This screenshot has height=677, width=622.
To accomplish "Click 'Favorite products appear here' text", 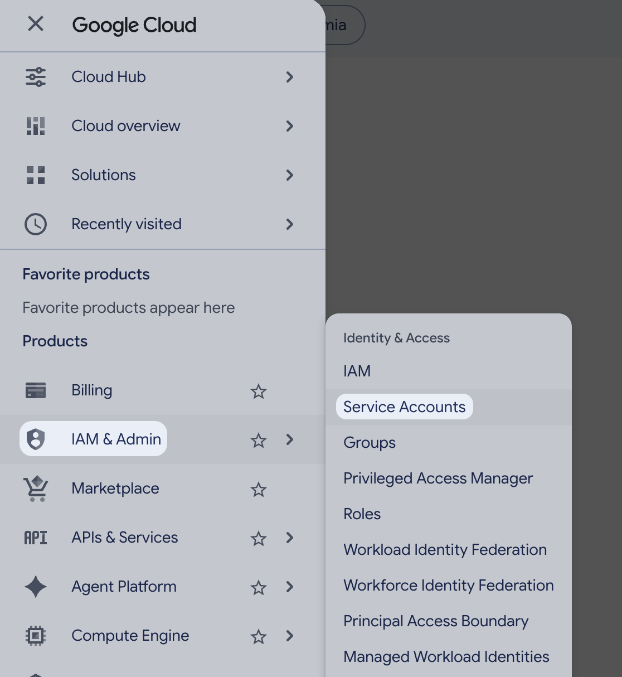I will [x=129, y=308].
